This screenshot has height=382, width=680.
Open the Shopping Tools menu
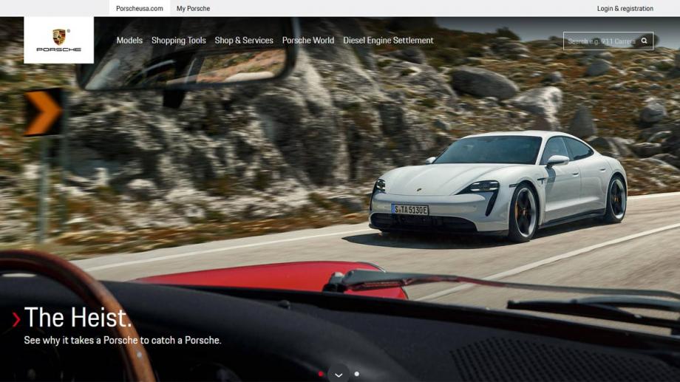click(x=179, y=41)
